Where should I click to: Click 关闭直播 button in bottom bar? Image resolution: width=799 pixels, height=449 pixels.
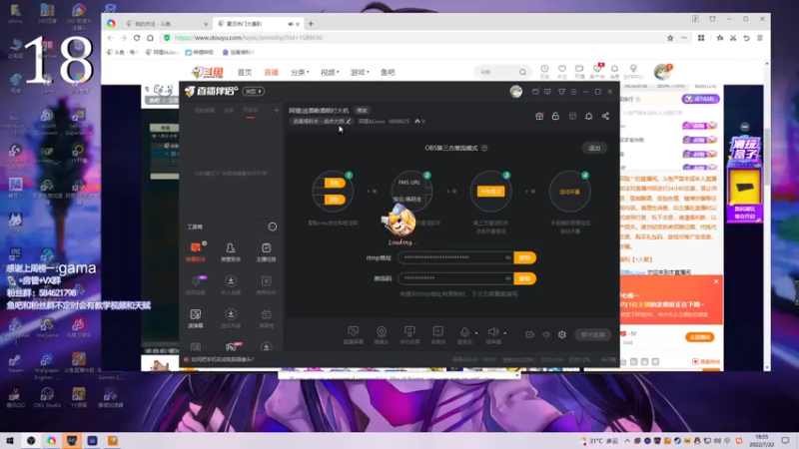click(592, 334)
